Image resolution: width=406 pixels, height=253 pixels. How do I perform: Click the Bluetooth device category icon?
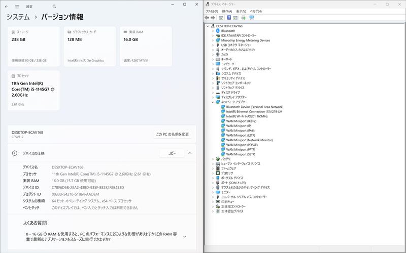[218, 31]
